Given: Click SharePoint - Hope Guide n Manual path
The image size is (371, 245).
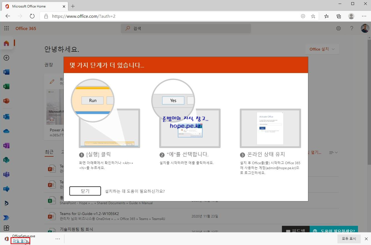Looking at the screenshot, I should click(106, 203).
